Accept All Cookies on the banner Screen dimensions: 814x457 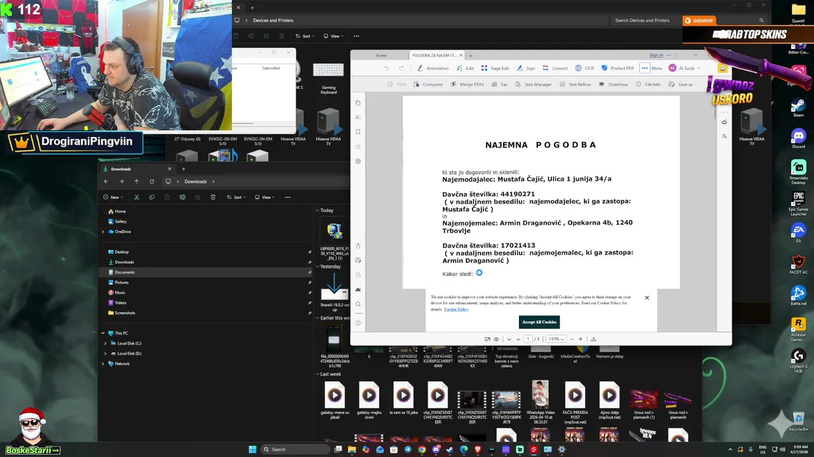pyautogui.click(x=539, y=322)
